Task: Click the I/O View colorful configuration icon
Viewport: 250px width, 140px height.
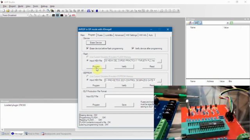Action: [x=190, y=23]
